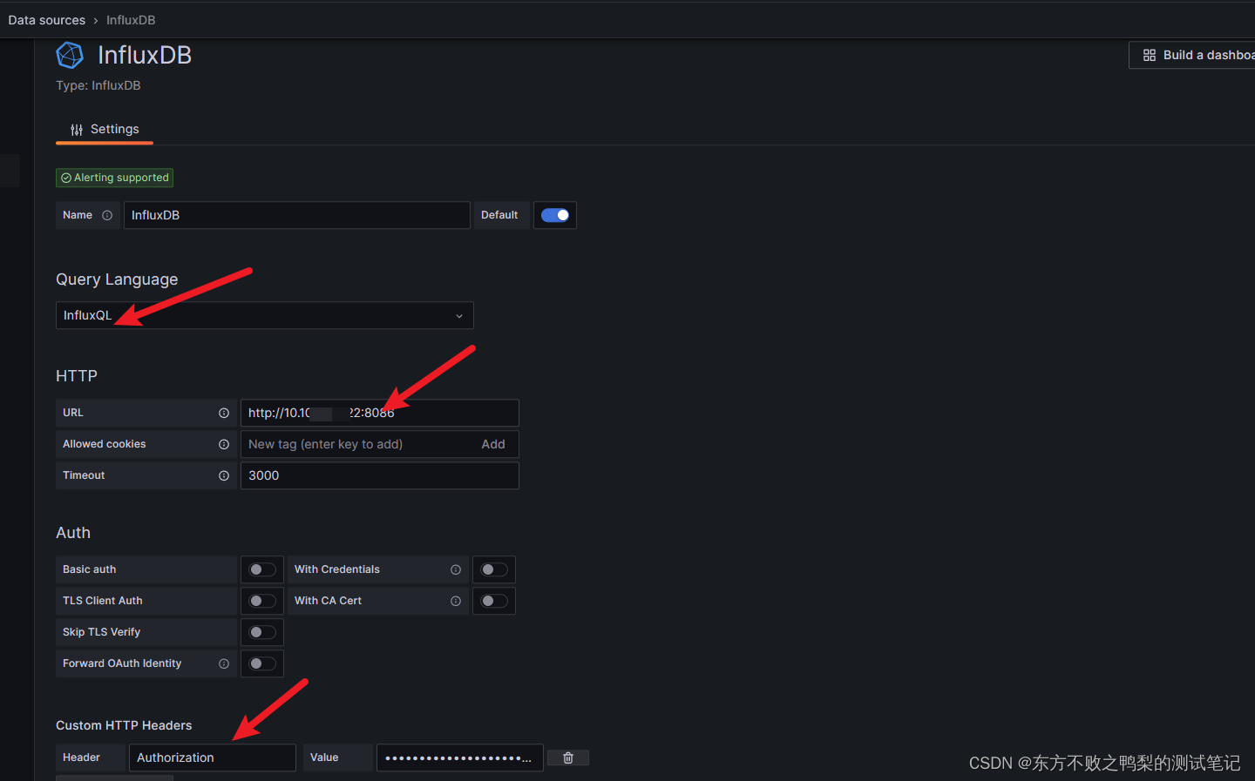Click the Allowed cookies info icon
The width and height of the screenshot is (1255, 781).
pos(224,444)
